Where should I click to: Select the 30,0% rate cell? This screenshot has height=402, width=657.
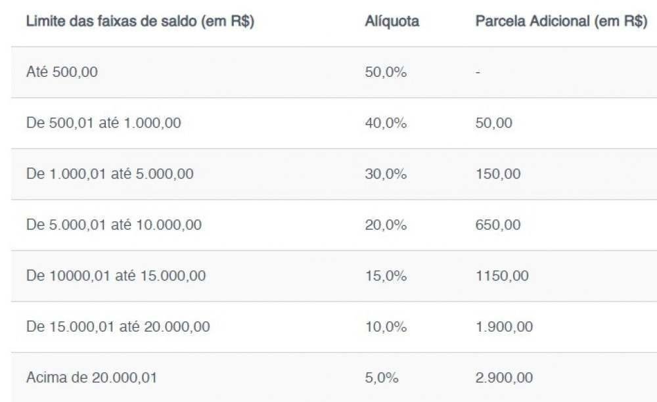[386, 174]
